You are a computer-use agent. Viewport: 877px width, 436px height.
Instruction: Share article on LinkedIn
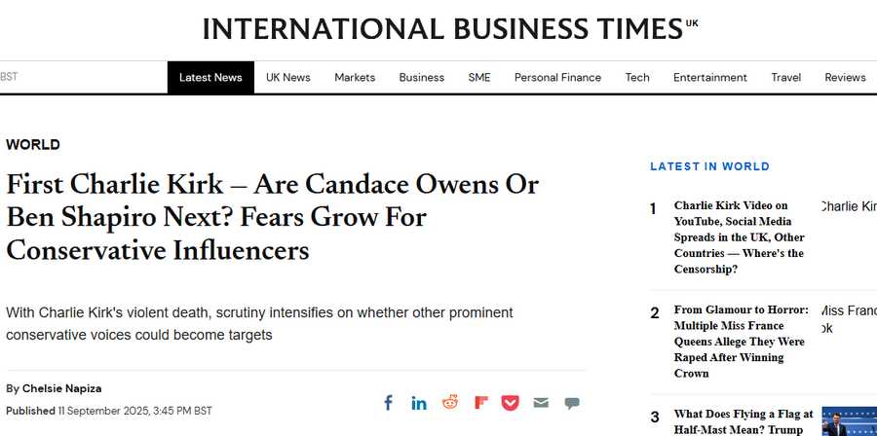click(419, 403)
